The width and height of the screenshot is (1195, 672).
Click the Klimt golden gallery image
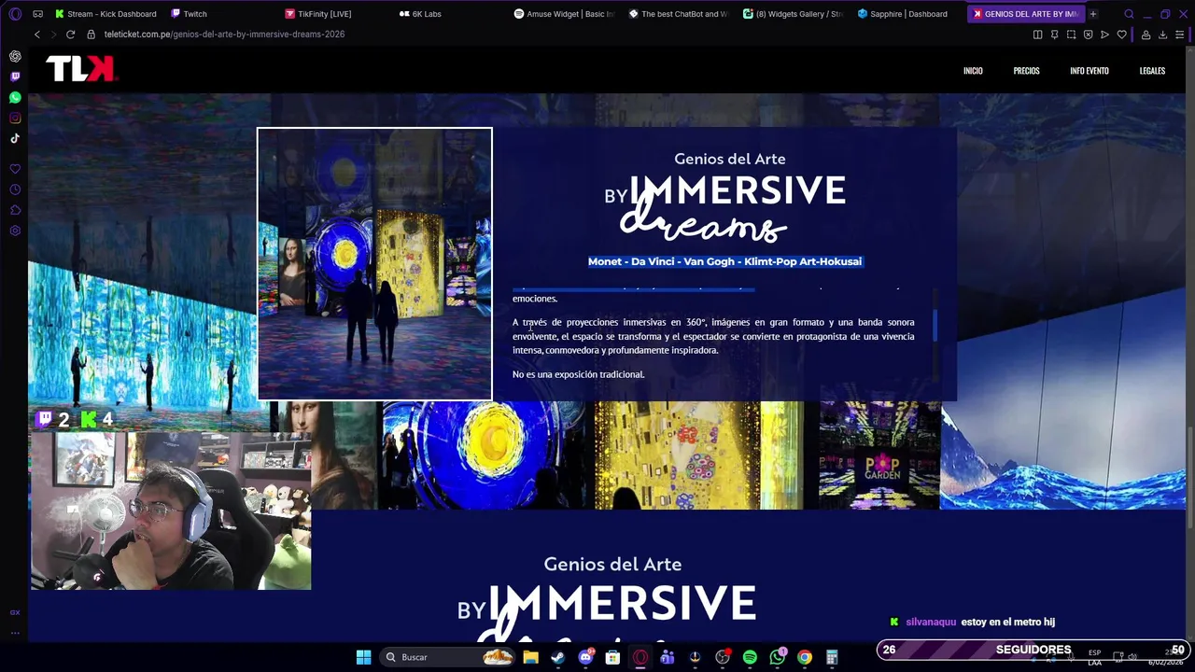pos(698,455)
